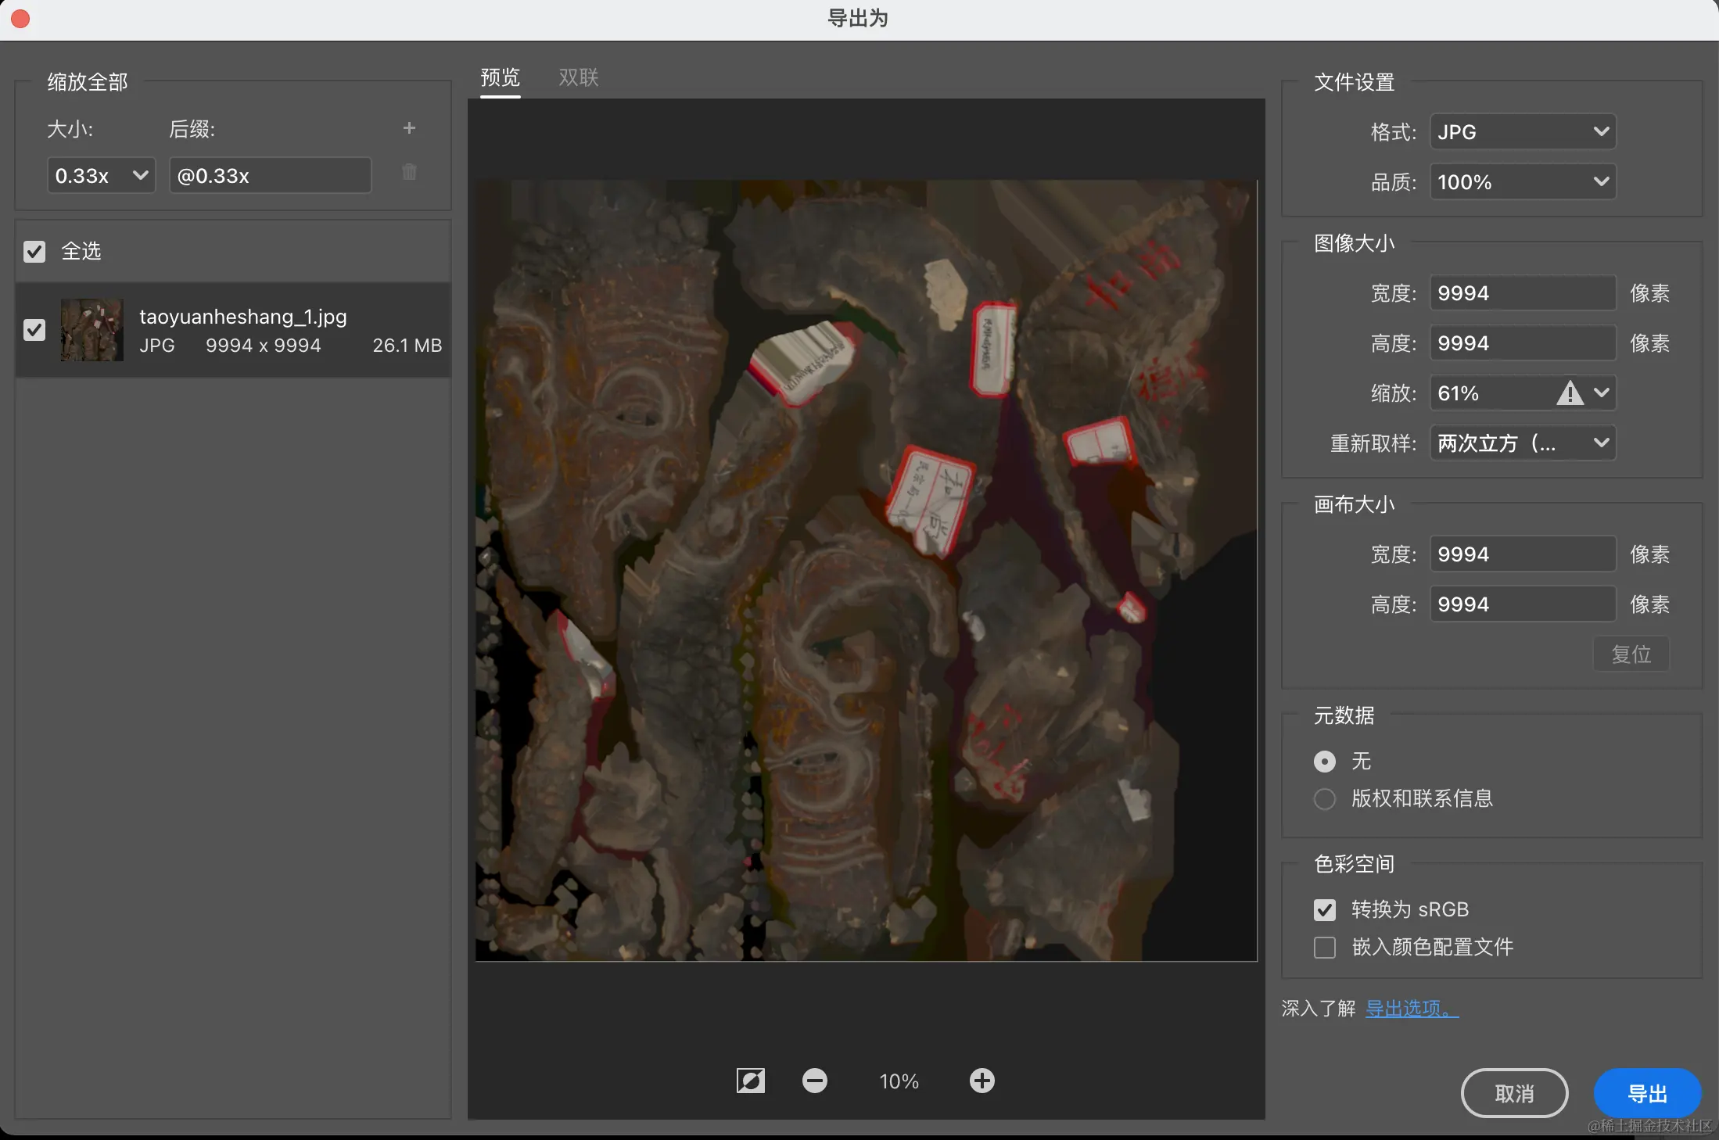Select 版权和联系信息 metadata radio option
Screen dimensions: 1719x1140
tap(1324, 798)
